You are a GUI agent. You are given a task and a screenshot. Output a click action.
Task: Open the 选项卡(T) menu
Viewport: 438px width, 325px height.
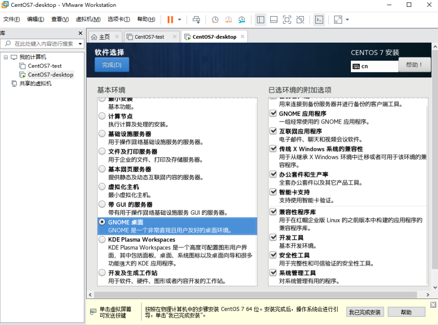click(119, 19)
